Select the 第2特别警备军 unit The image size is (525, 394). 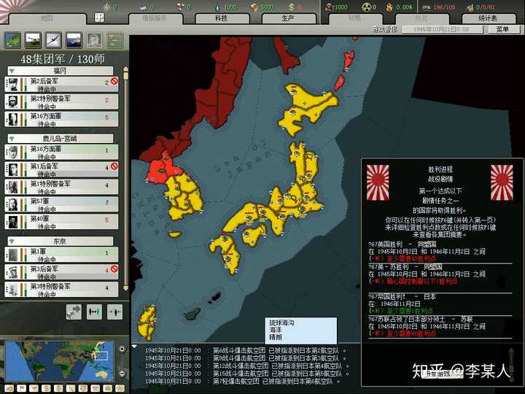point(61,102)
